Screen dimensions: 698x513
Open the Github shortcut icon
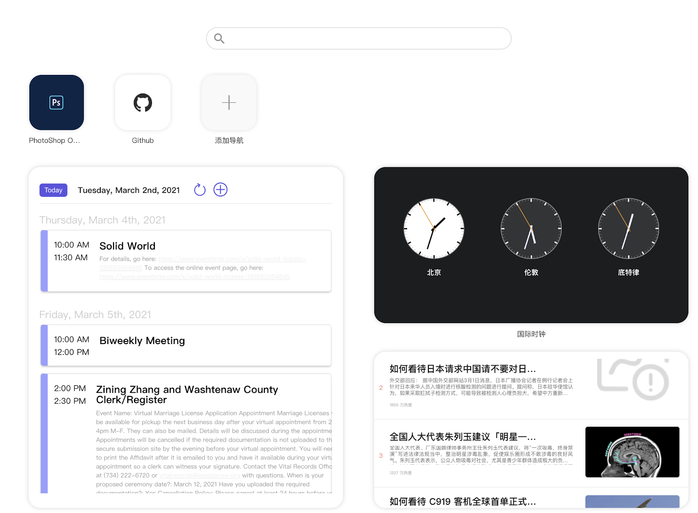tap(143, 102)
